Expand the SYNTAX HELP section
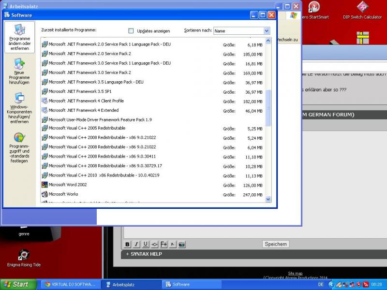387x290 pixels. pyautogui.click(x=144, y=254)
